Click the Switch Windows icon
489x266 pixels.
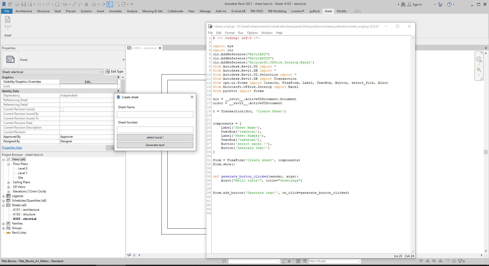pyautogui.click(x=124, y=4)
